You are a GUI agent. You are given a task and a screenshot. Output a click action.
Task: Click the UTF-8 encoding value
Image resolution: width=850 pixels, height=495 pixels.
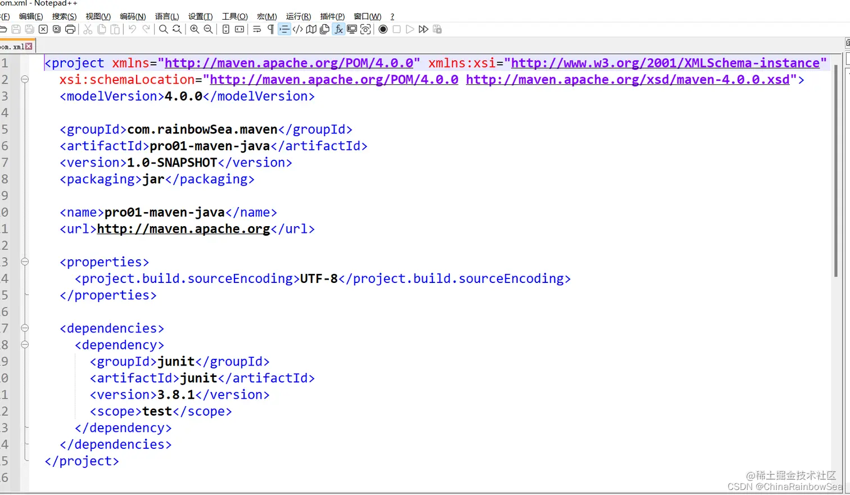point(319,278)
